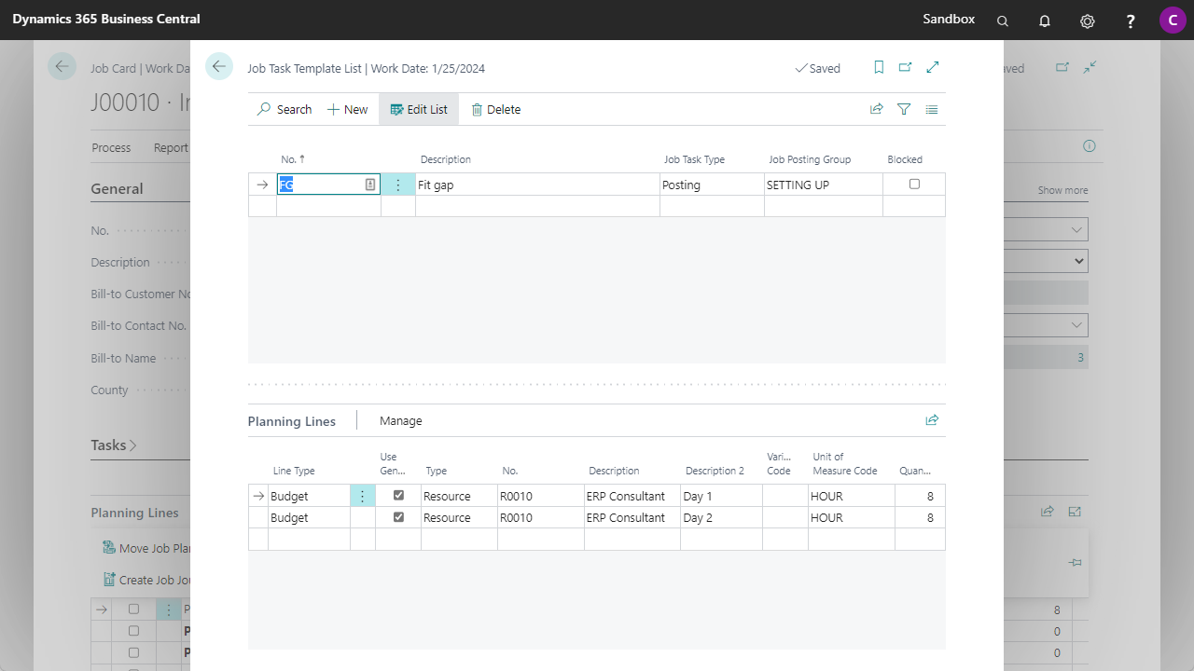Screen dimensions: 1194x671
Task: Expand dialog to full screen
Action: point(933,67)
